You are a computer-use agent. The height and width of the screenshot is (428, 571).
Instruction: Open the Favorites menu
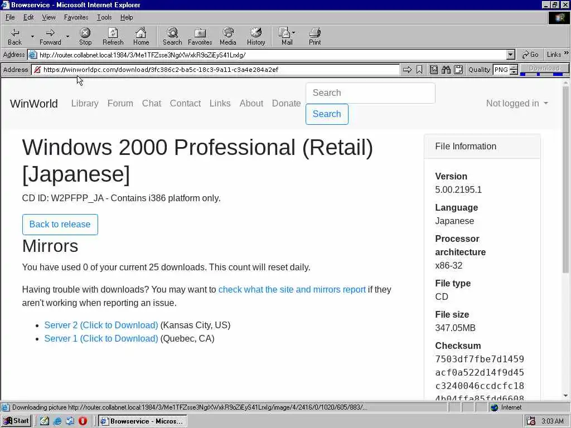76,17
